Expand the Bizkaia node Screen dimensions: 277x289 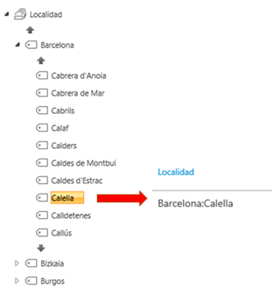(x=16, y=263)
